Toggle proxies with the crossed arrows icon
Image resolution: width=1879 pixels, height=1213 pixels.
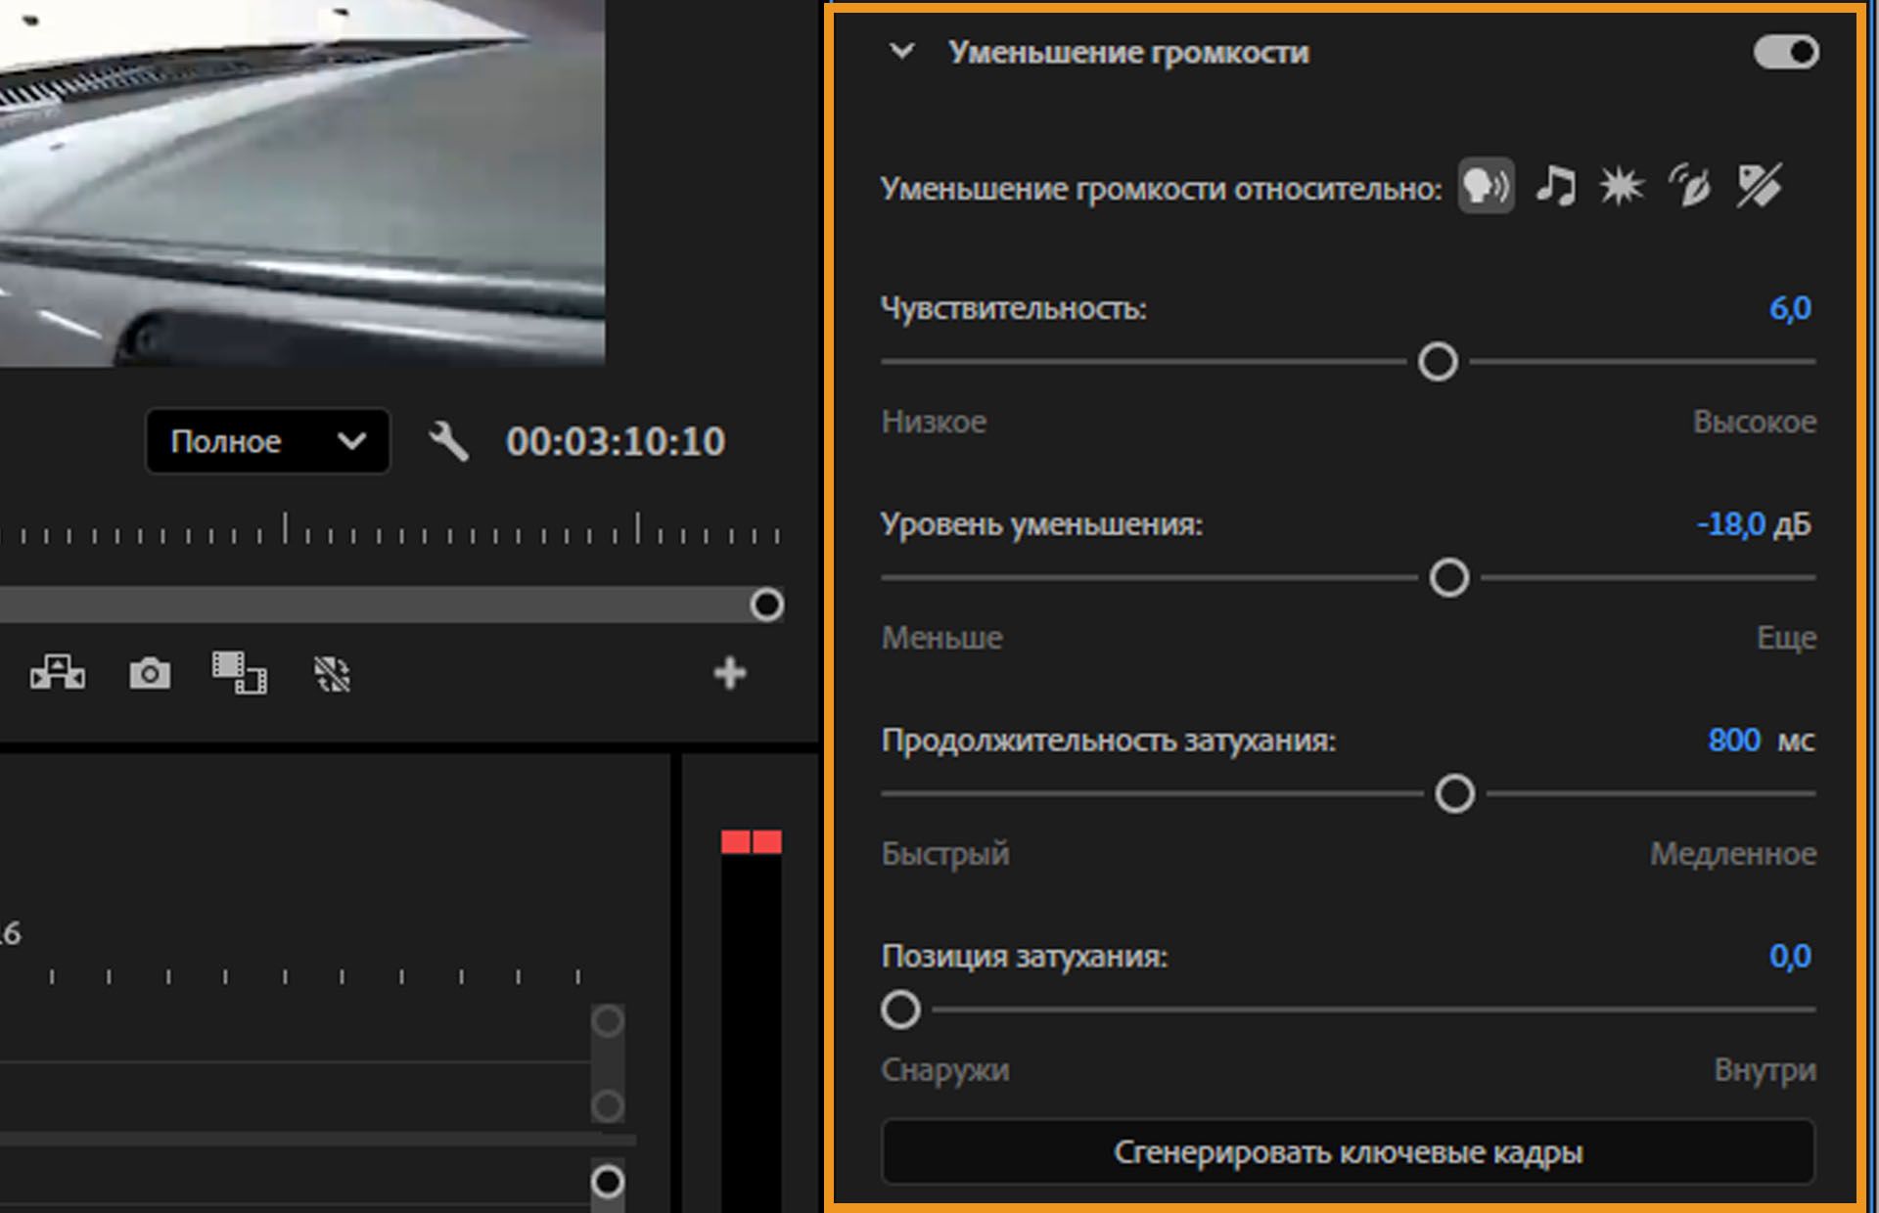click(x=330, y=673)
